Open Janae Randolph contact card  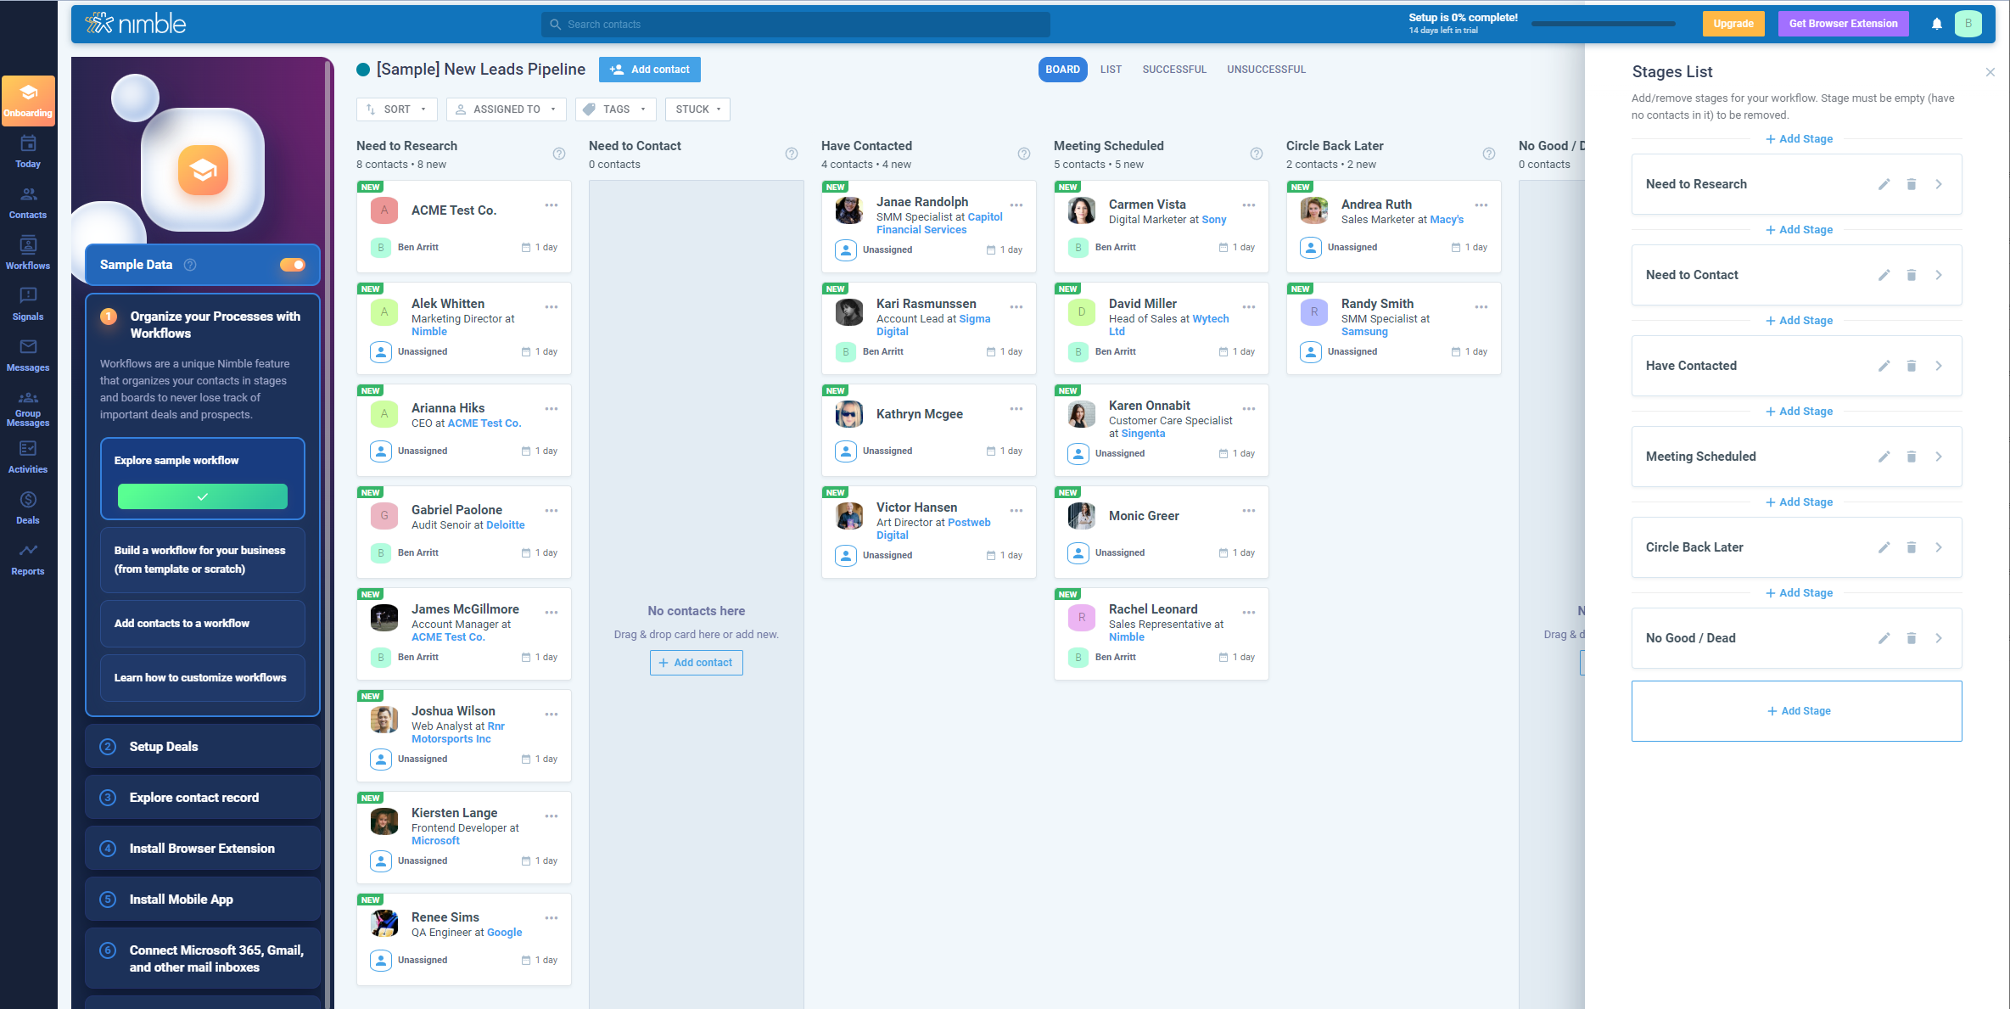pos(928,226)
